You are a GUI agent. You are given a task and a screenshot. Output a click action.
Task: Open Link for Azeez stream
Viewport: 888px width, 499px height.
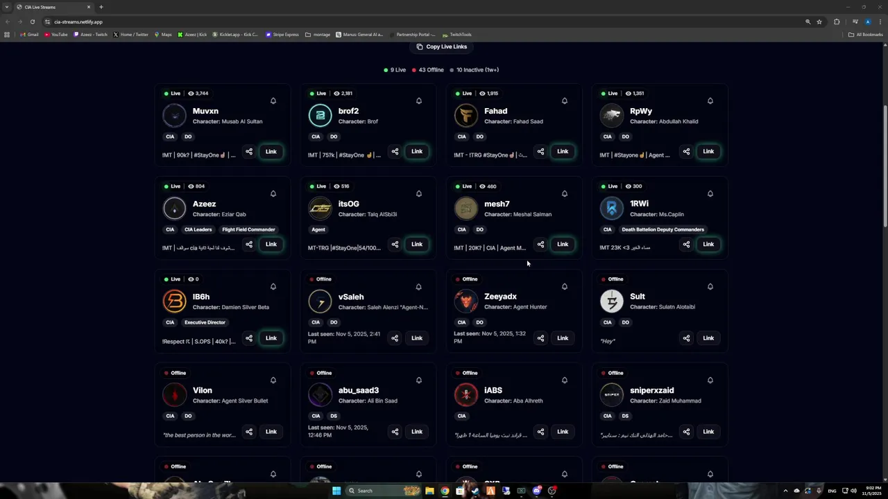coord(271,245)
